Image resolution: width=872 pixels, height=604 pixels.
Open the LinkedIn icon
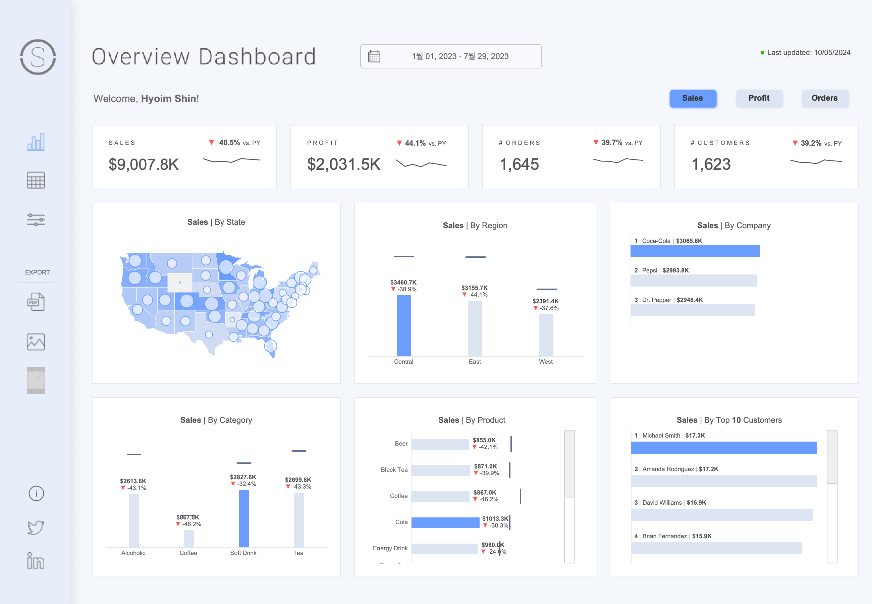[36, 561]
